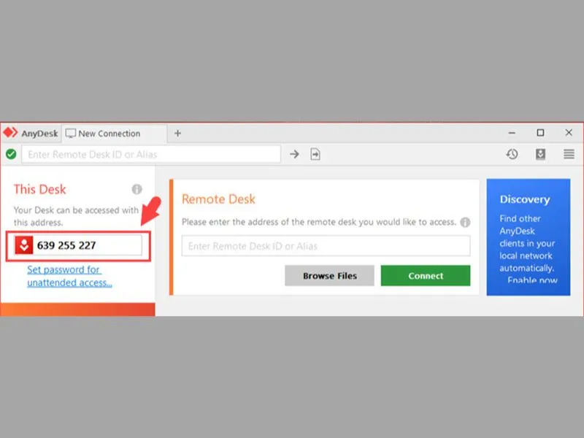The width and height of the screenshot is (584, 438).
Task: Minimize the AnyDesk window
Action: 512,133
